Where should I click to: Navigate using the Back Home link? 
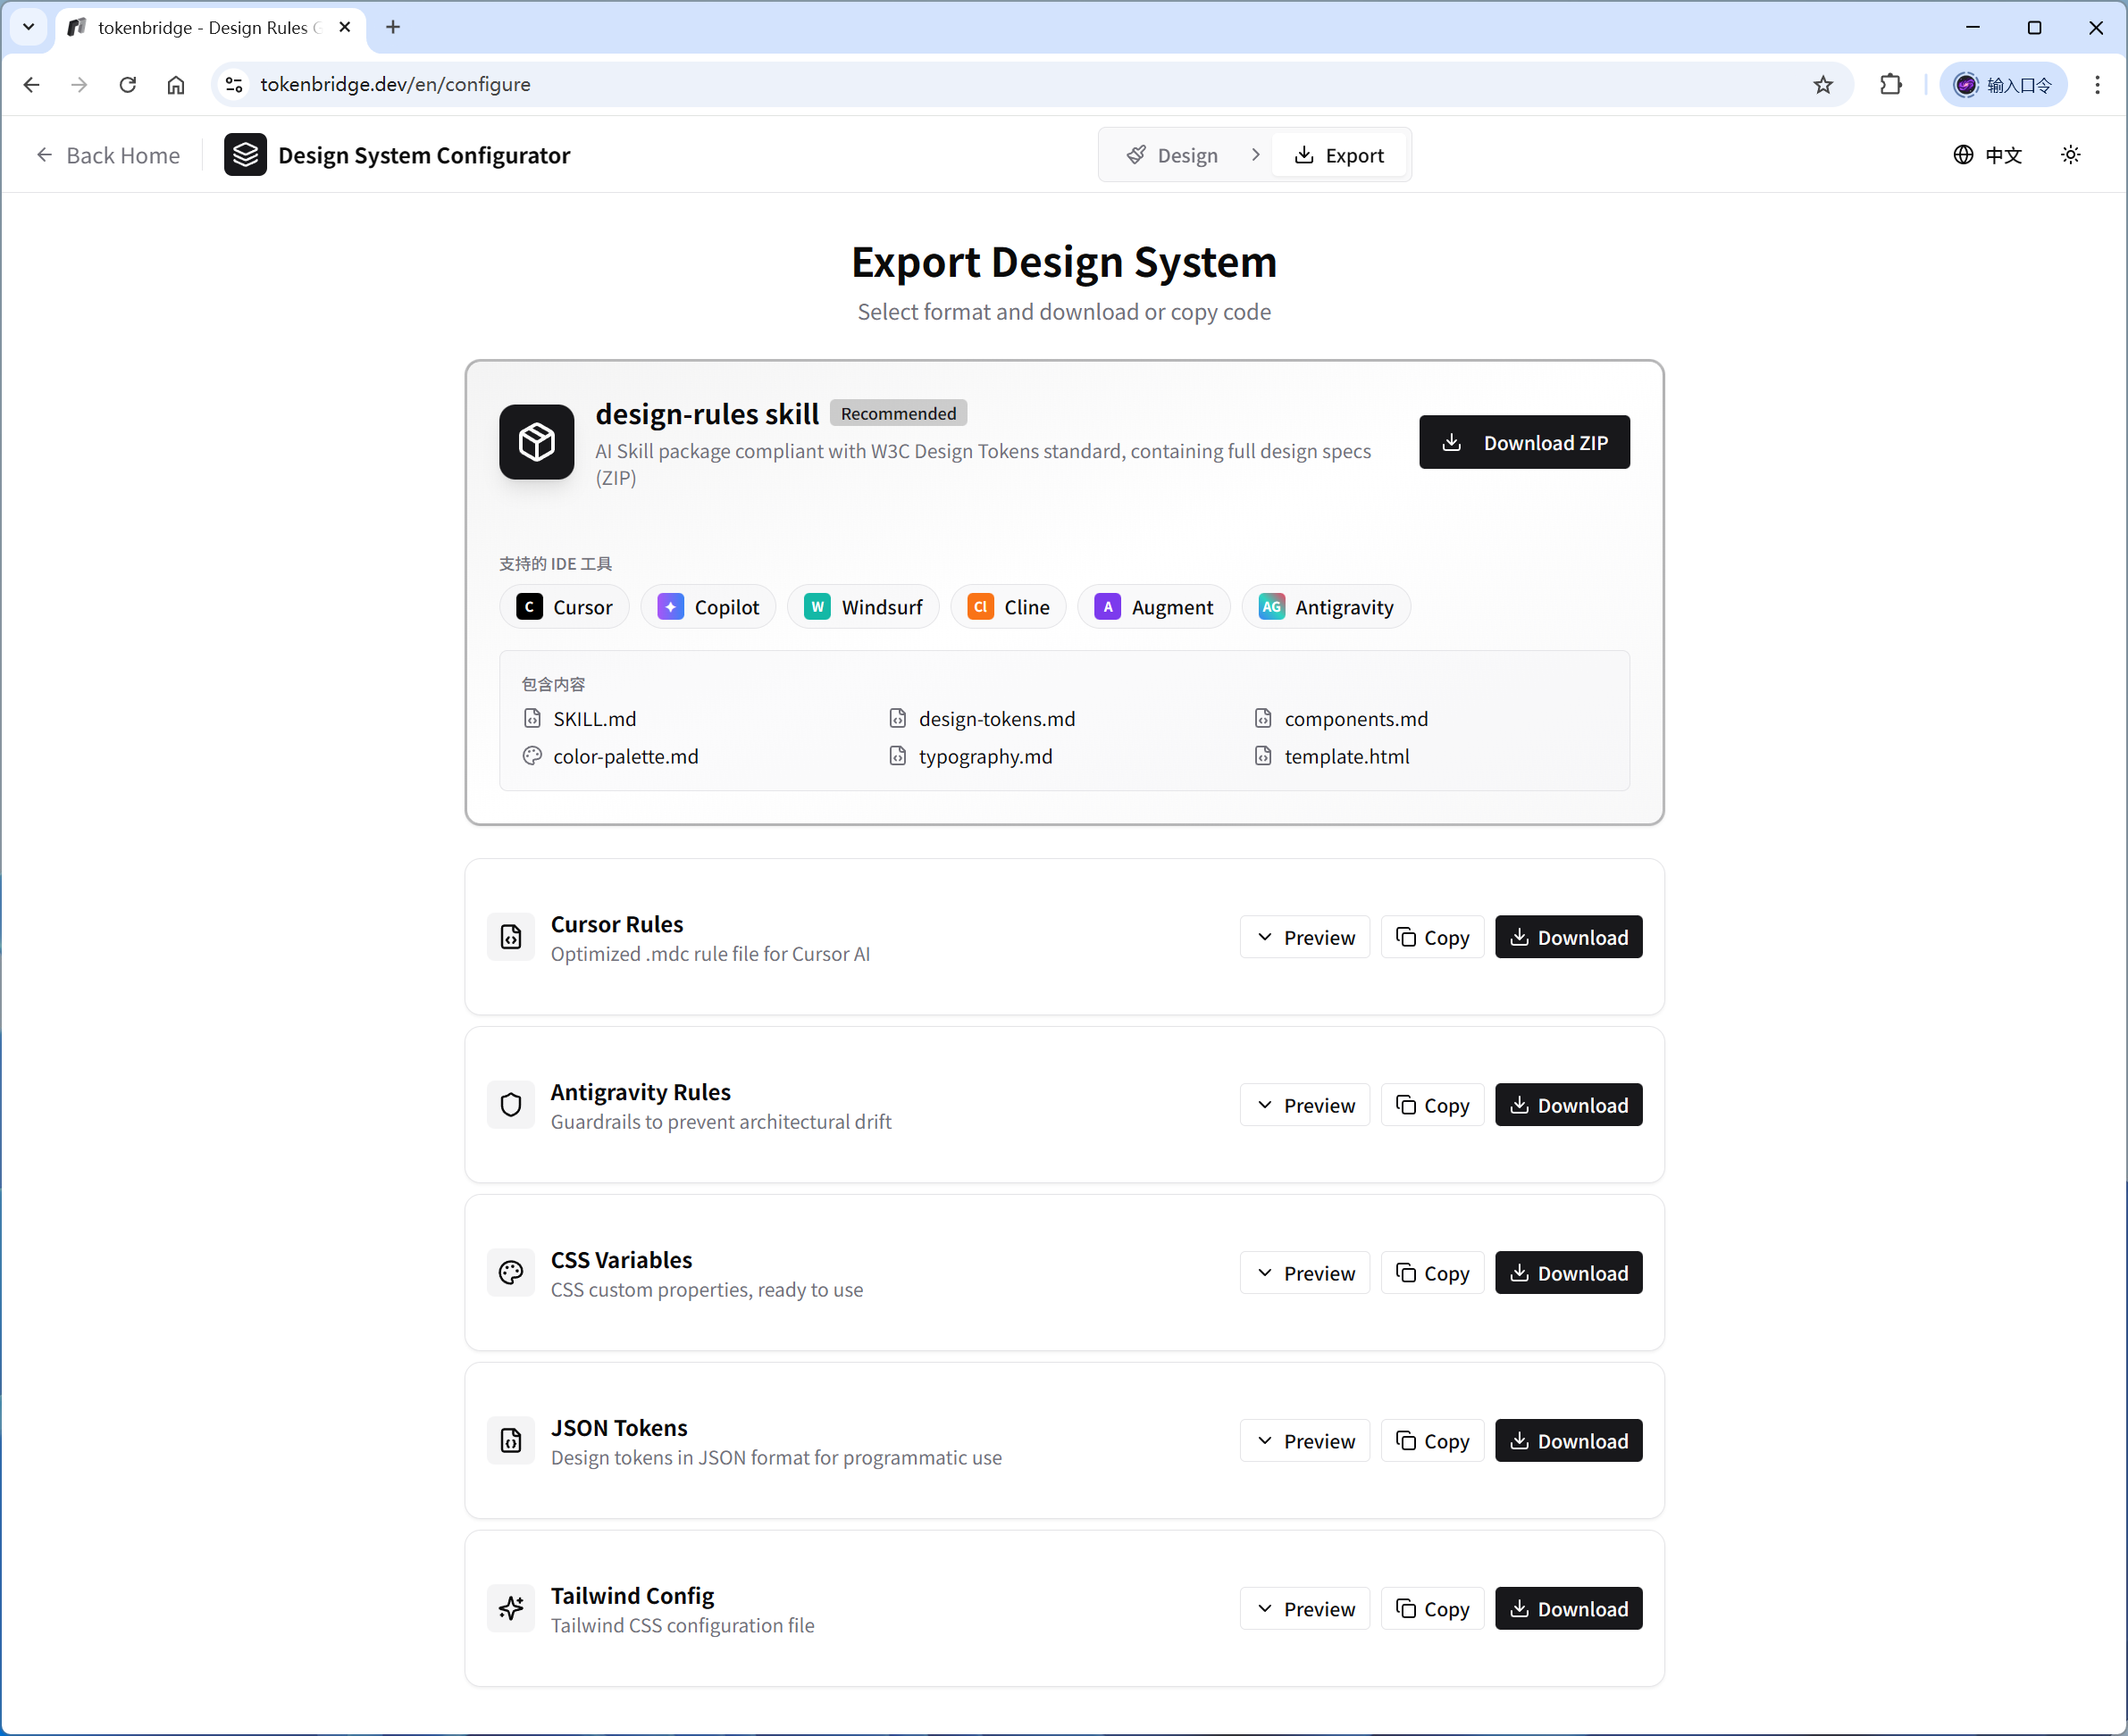pos(108,155)
